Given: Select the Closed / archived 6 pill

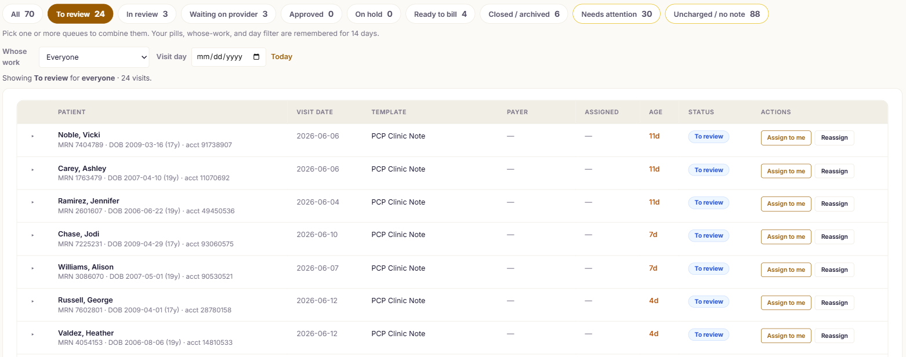Looking at the screenshot, I should [x=524, y=14].
